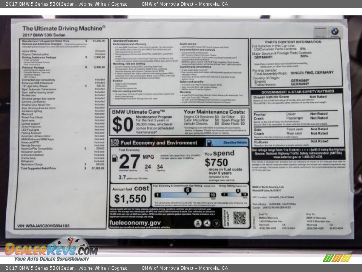Click the QR code on the fuel label
The height and width of the screenshot is (272, 362).
pos(239,218)
